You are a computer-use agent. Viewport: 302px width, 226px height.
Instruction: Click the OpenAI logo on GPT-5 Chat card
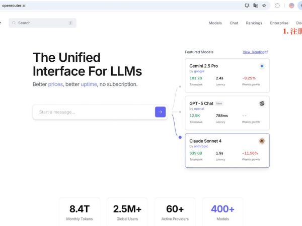[x=262, y=103]
